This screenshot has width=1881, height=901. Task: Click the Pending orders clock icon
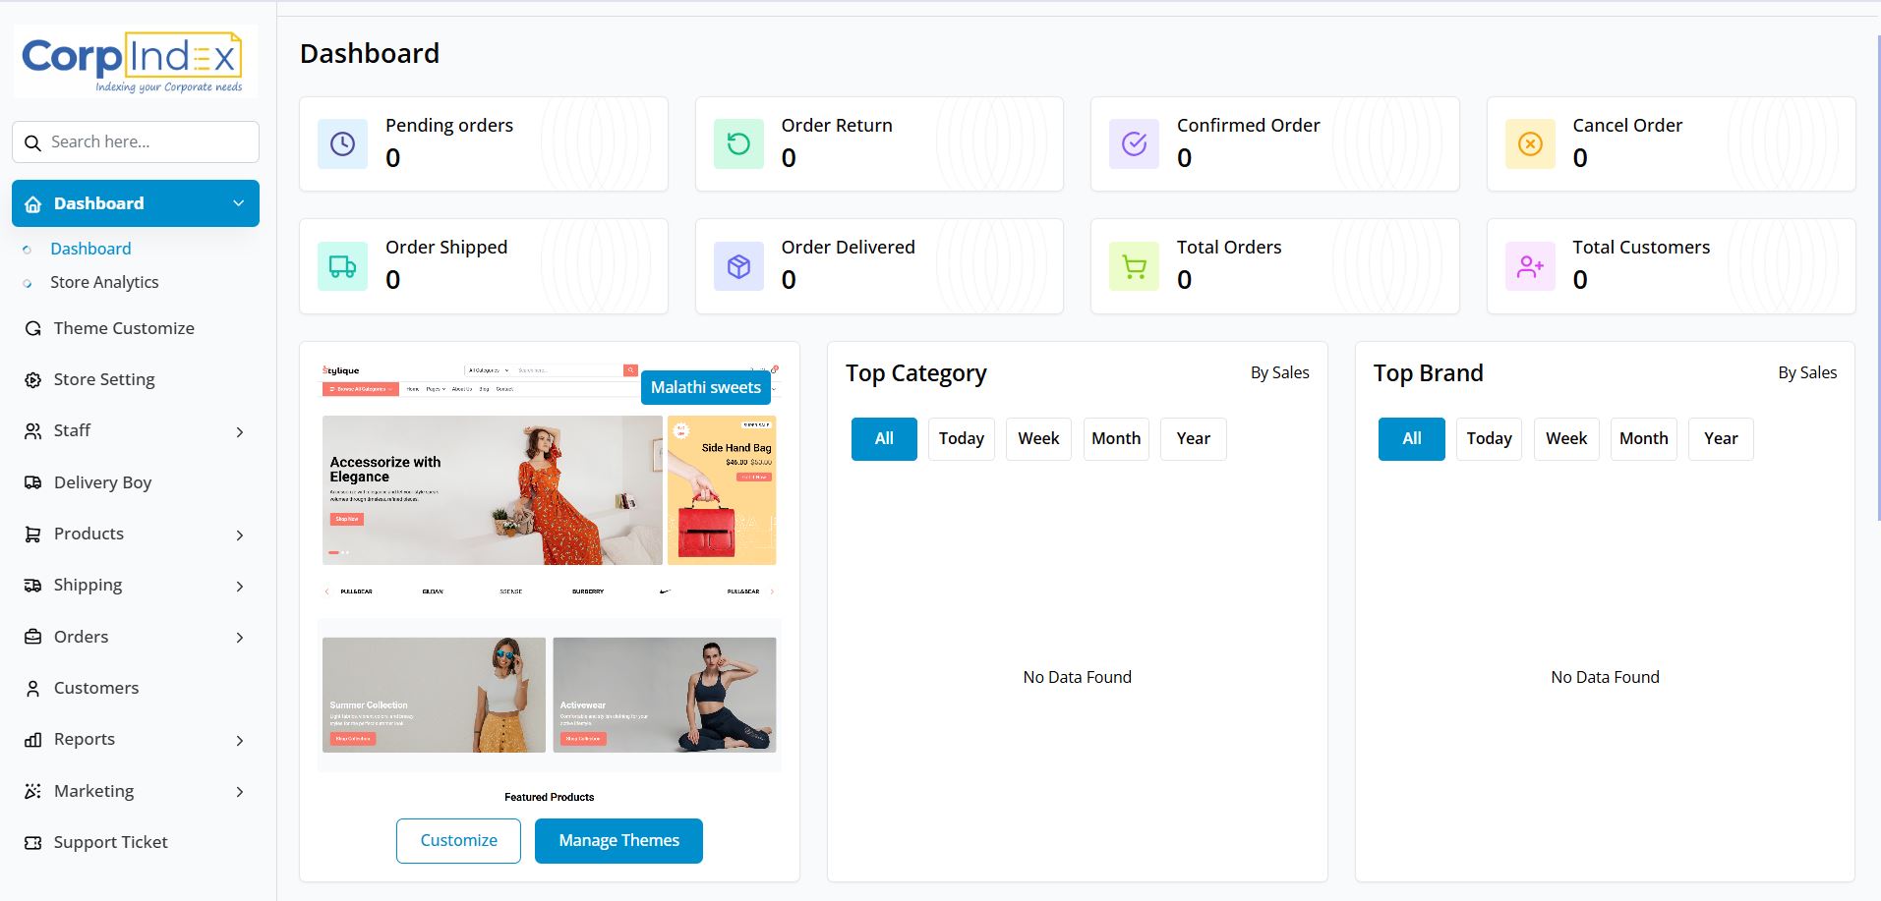(342, 144)
